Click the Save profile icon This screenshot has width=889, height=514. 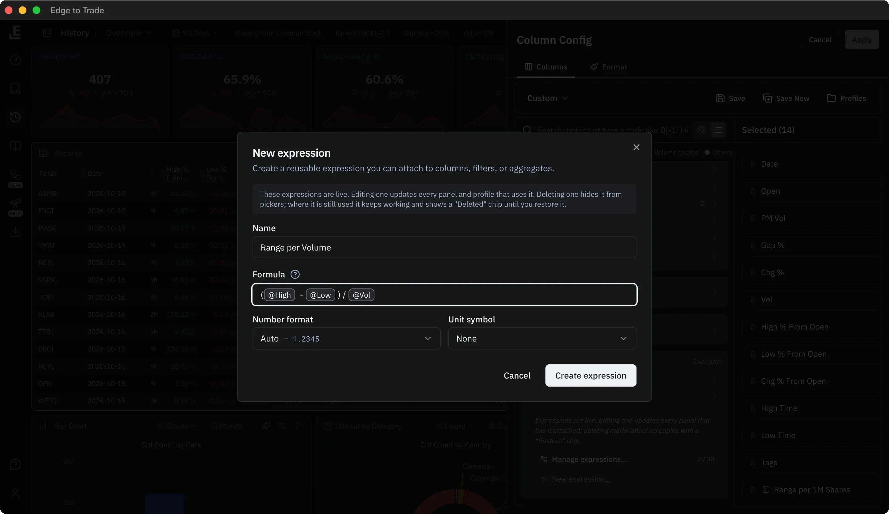[x=720, y=98]
